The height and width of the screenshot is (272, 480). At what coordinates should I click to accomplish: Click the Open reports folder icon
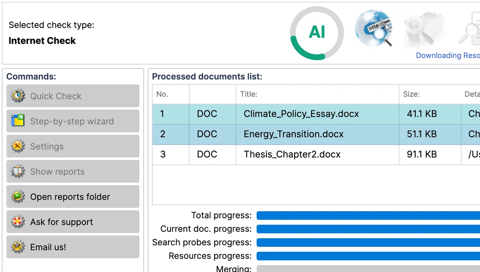coord(18,196)
